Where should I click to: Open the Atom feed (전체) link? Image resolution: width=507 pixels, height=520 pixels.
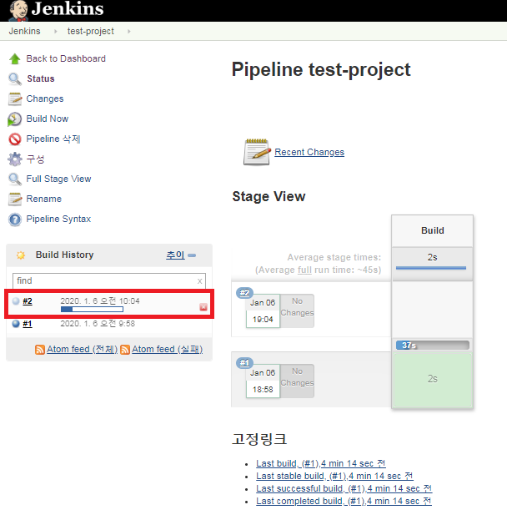83,349
